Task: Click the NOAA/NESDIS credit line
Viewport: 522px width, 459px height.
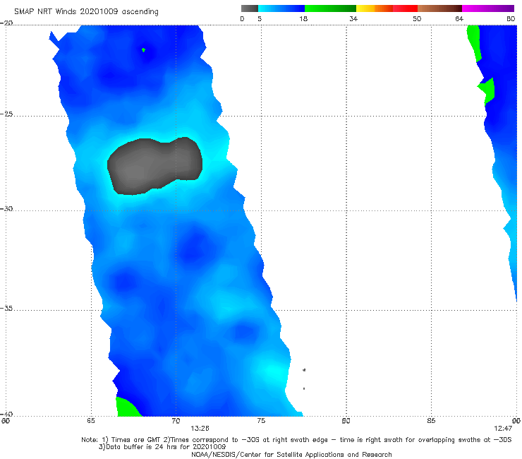Action: click(x=291, y=454)
